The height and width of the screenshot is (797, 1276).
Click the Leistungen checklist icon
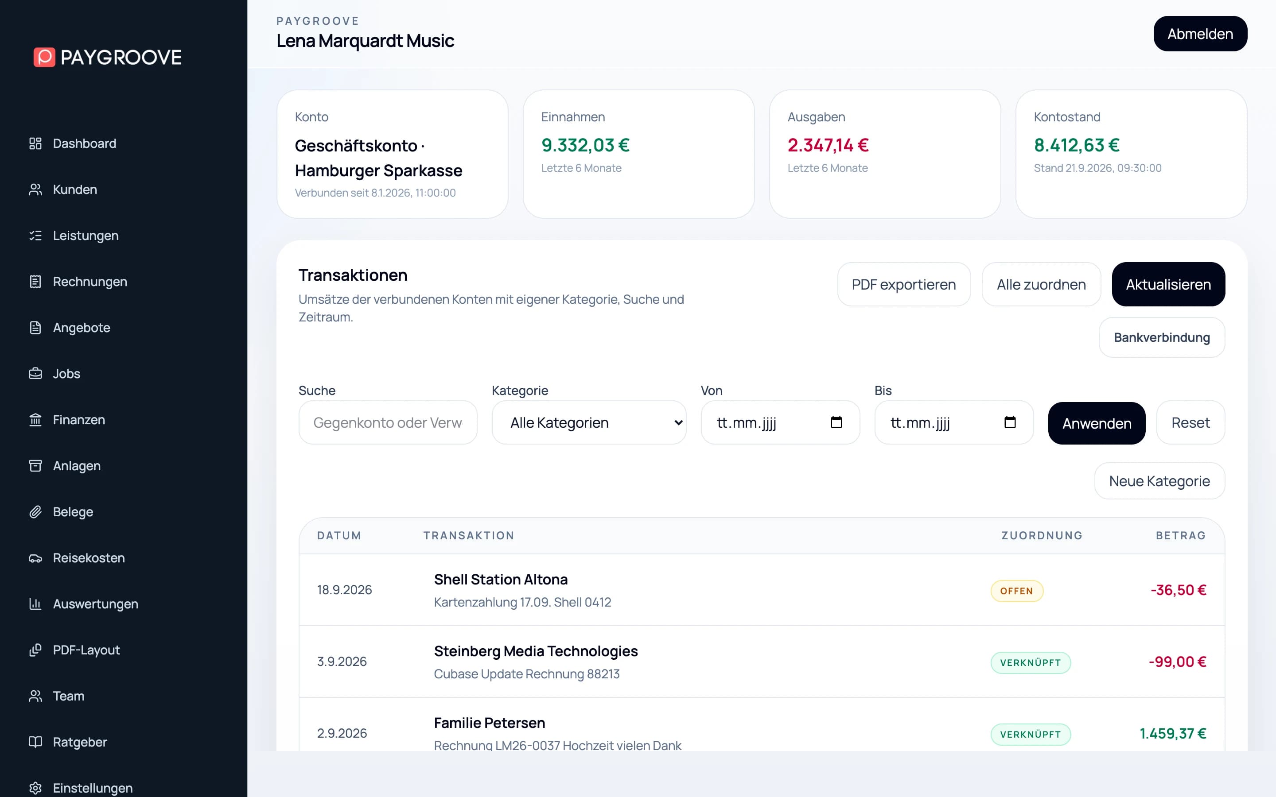[35, 236]
